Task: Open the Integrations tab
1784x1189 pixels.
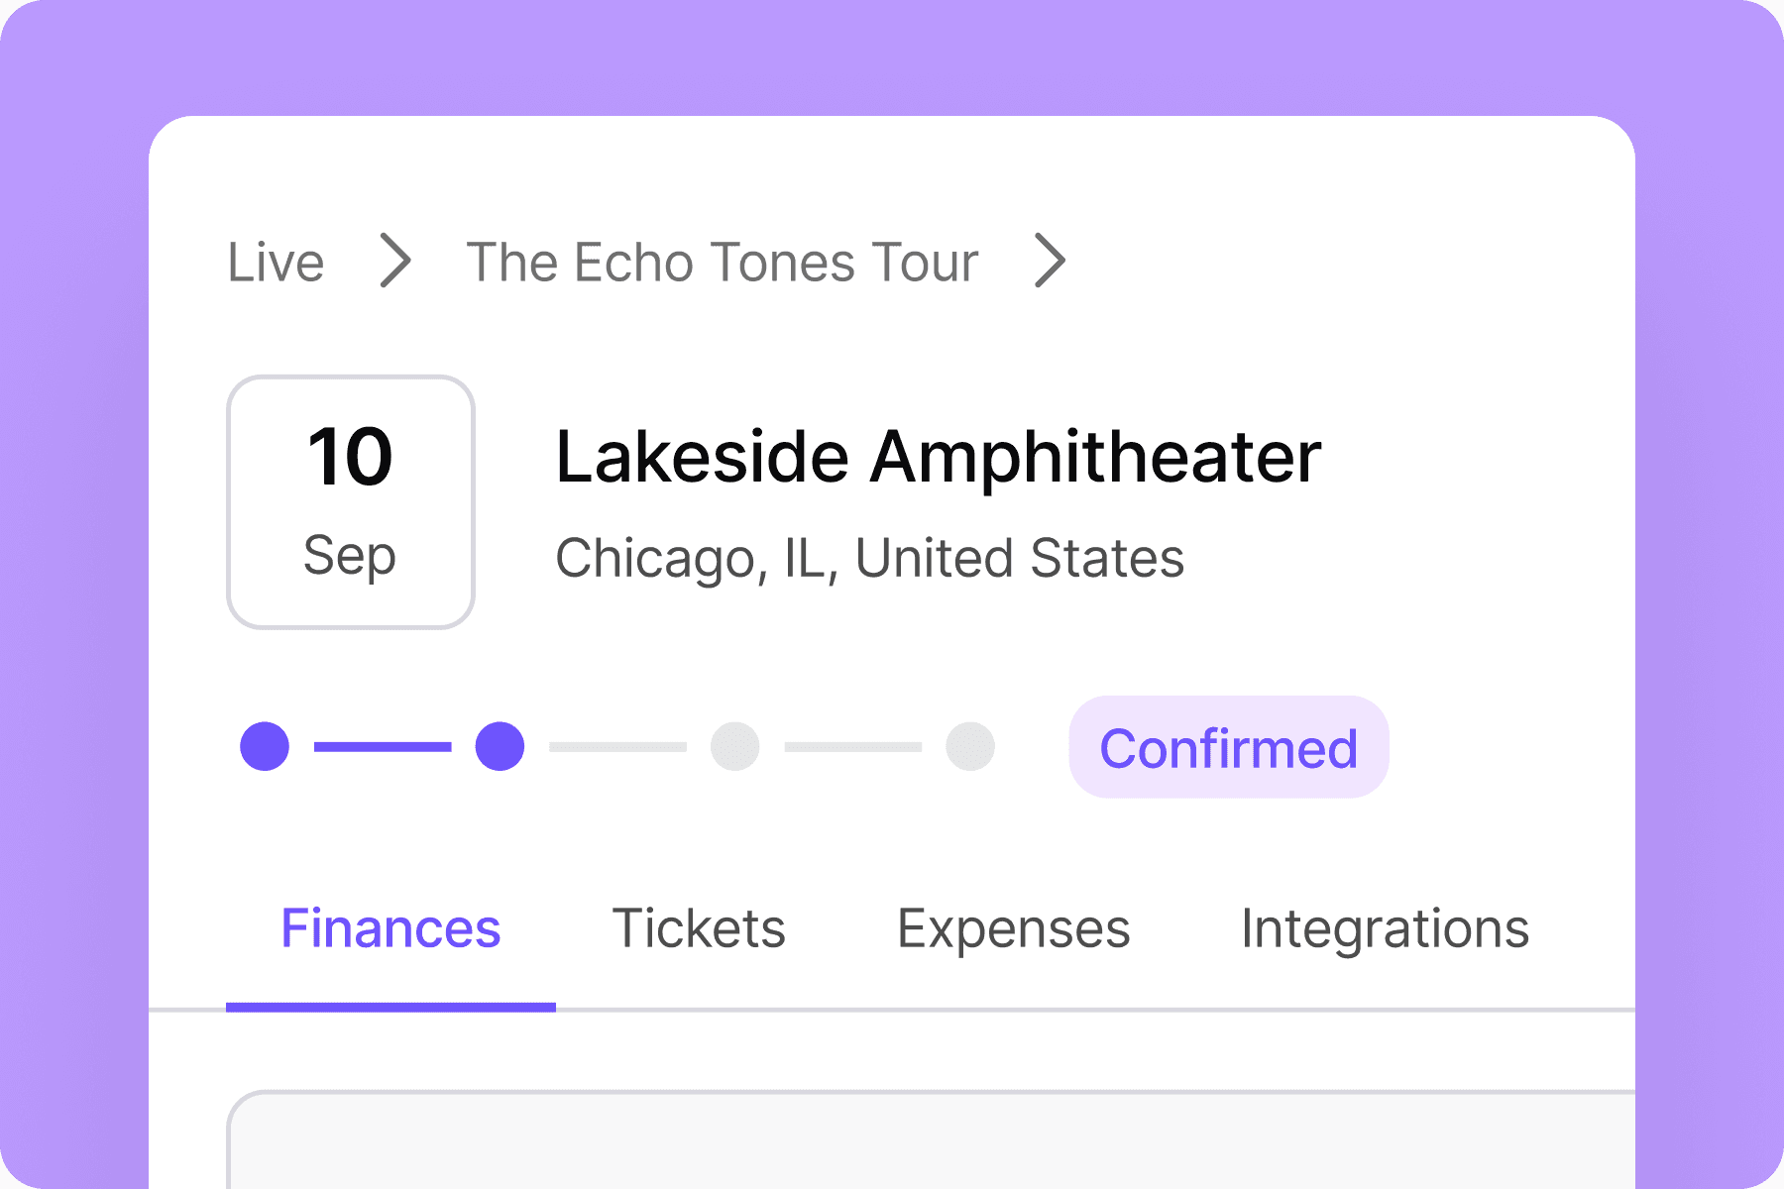Action: (x=1385, y=929)
